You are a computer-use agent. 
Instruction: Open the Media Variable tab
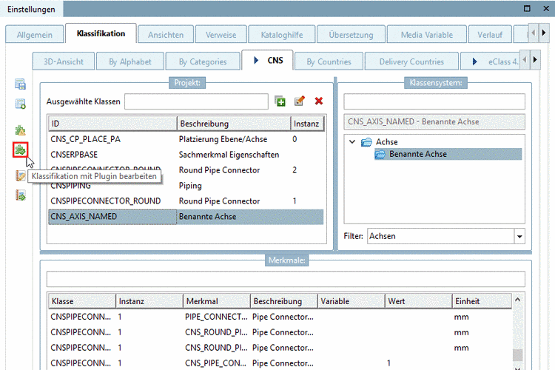(x=426, y=35)
